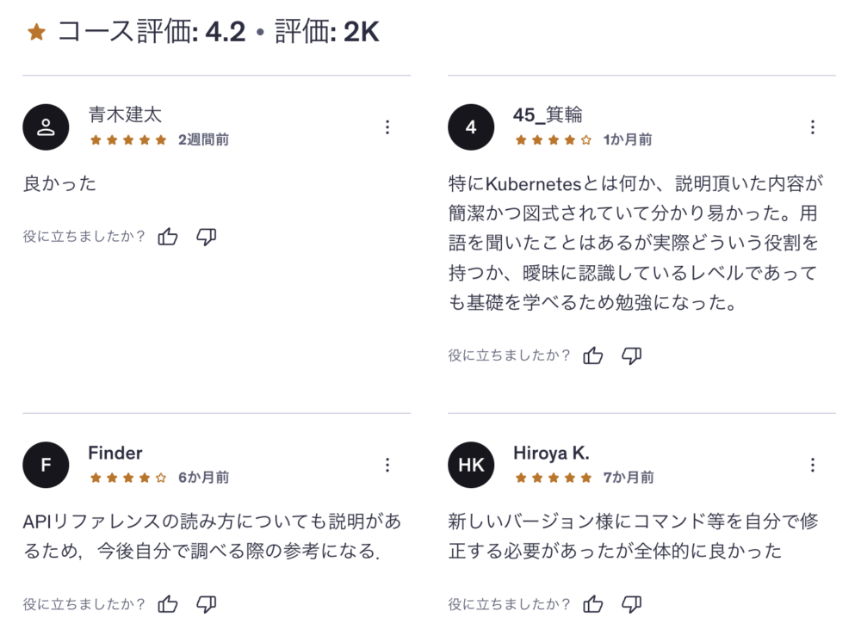Mark 45_箕輪's review as helpful
The width and height of the screenshot is (861, 642).
point(593,355)
